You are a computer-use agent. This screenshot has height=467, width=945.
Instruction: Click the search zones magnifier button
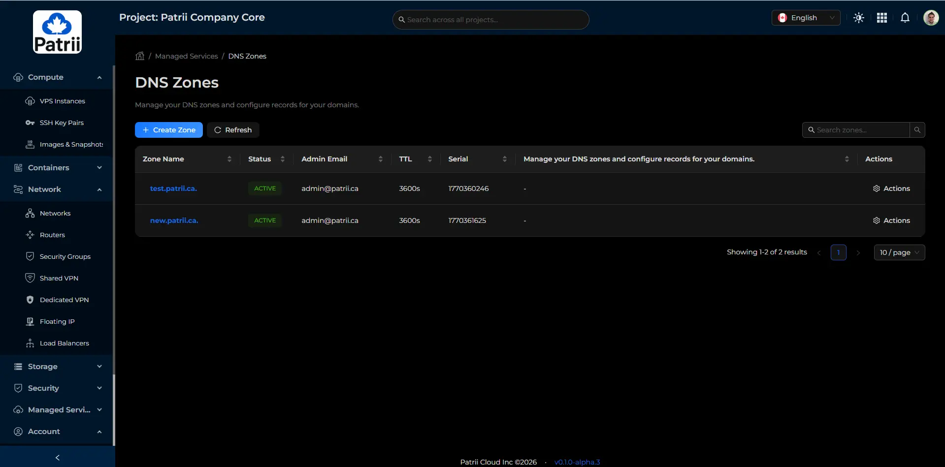917,130
